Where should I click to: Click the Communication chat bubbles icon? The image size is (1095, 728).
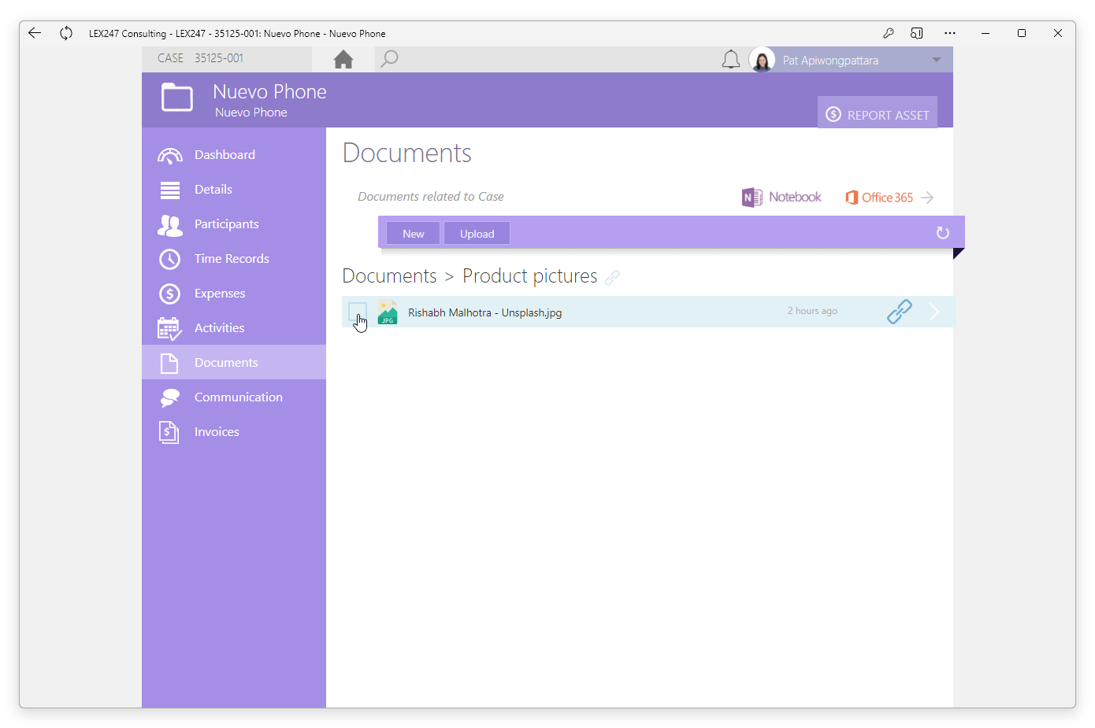(x=170, y=397)
